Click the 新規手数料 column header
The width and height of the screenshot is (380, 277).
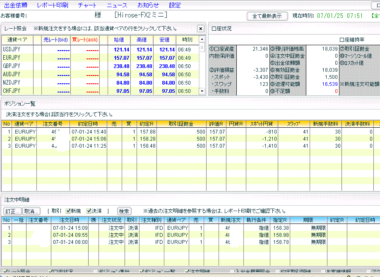point(325,124)
